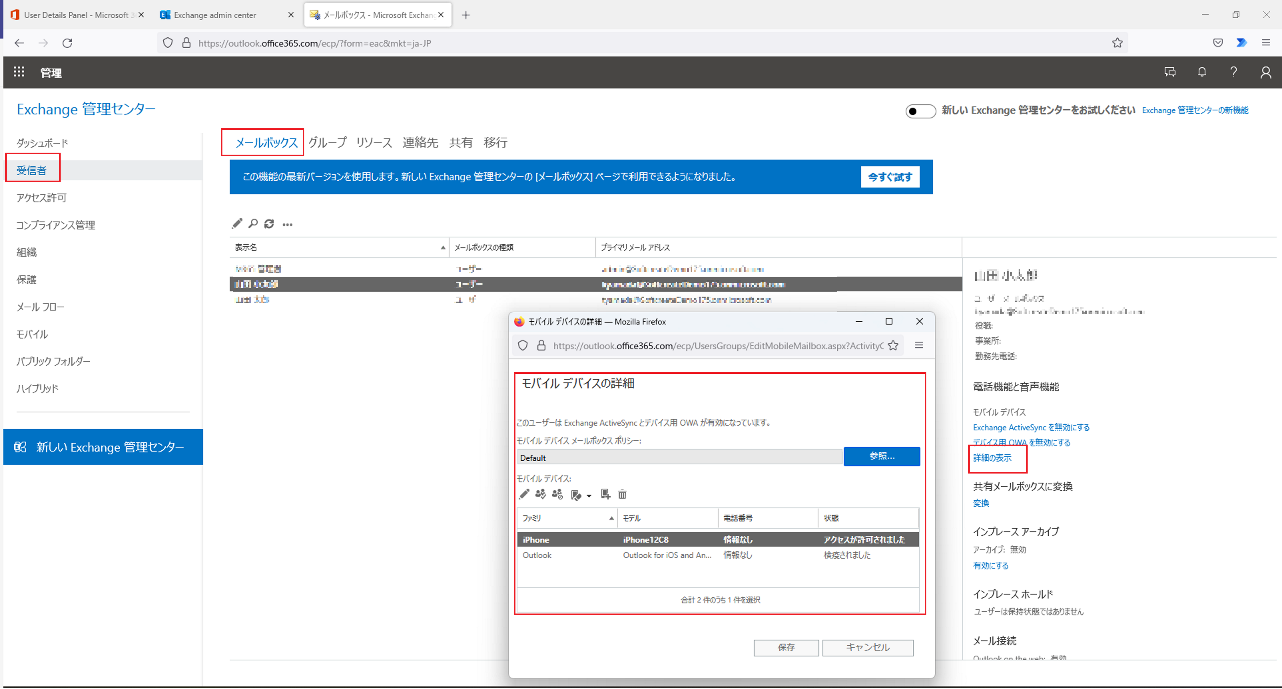Click the tracking protection shield in main address bar

click(168, 43)
